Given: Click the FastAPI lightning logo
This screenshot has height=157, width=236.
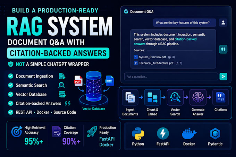Looking at the screenshot, I should (x=163, y=133).
